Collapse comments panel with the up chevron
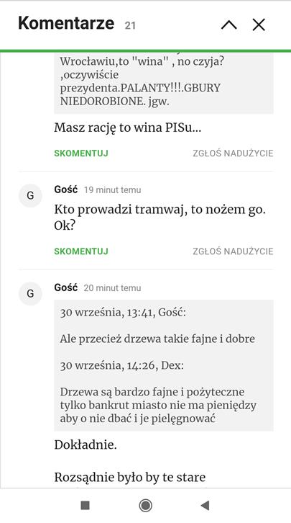Viewport: 291px width, 523px height. click(228, 24)
